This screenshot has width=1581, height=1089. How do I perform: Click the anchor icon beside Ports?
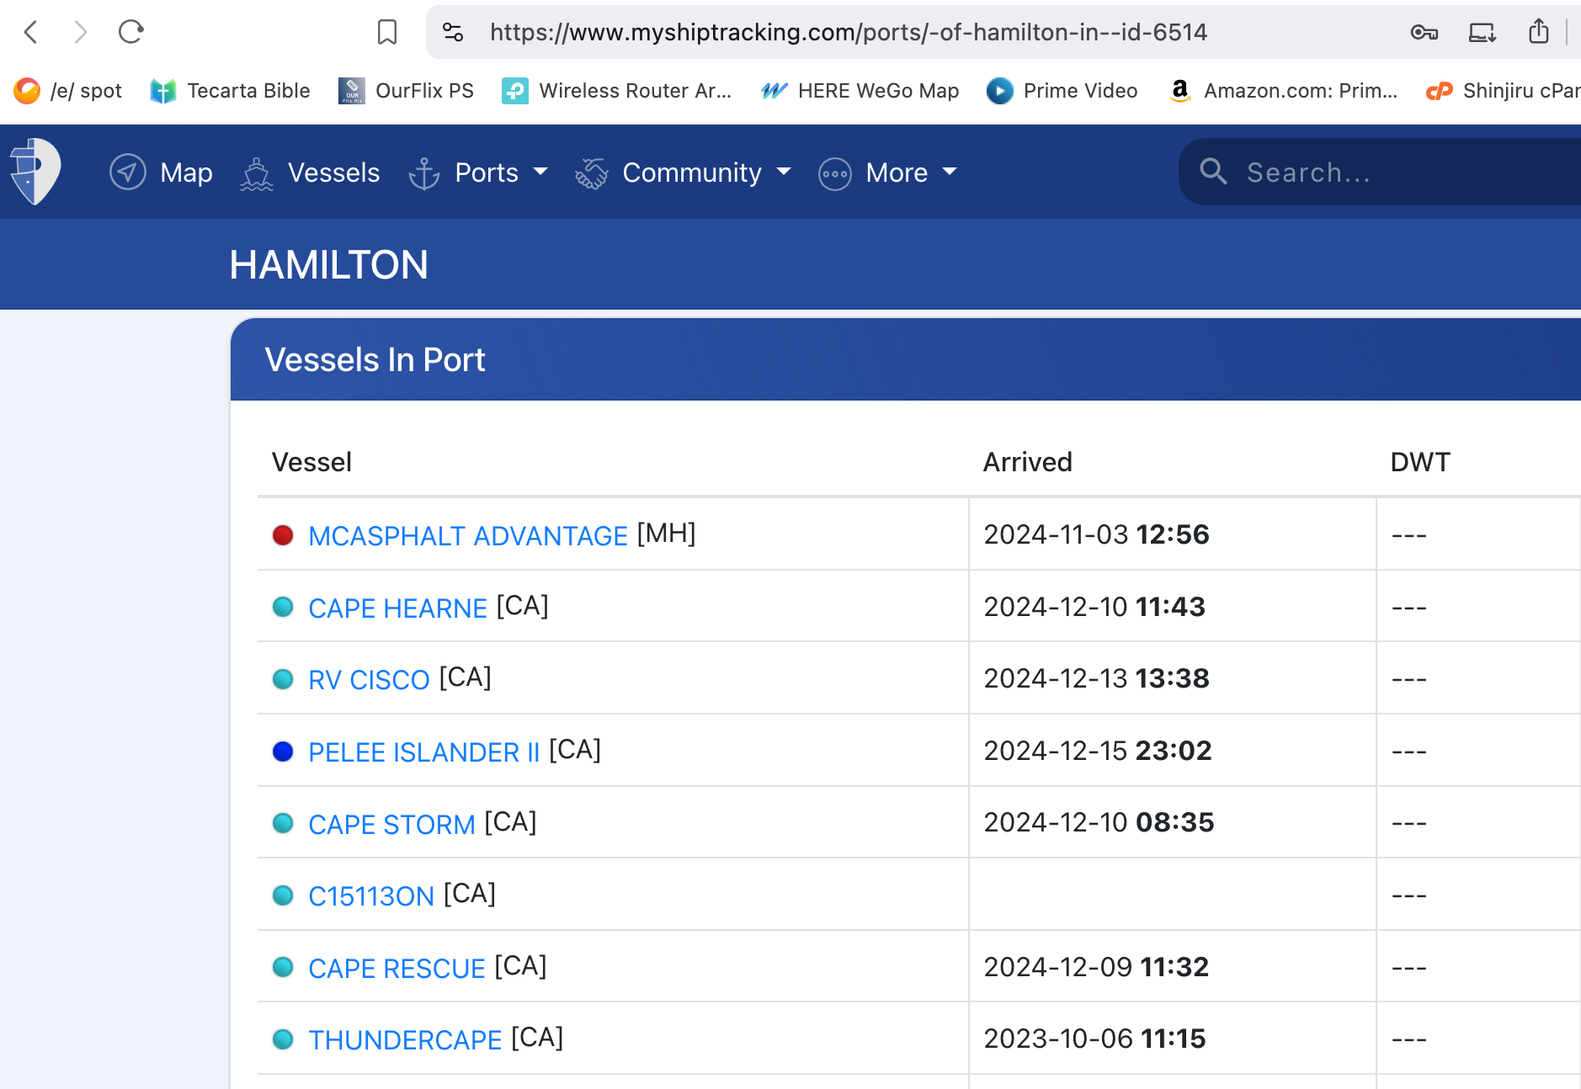point(424,173)
